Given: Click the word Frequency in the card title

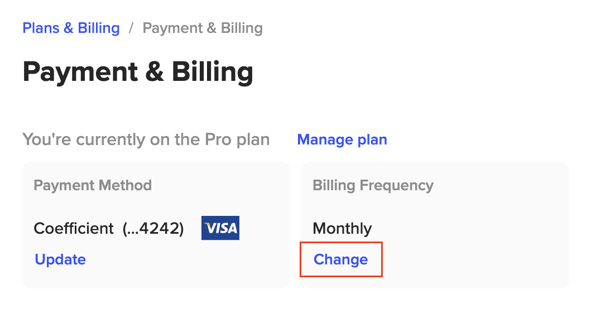Looking at the screenshot, I should [x=397, y=185].
